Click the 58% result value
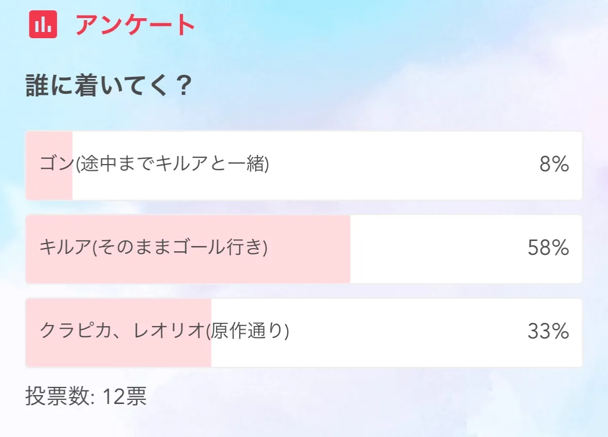Screen dimensions: 608x437 click(x=548, y=249)
